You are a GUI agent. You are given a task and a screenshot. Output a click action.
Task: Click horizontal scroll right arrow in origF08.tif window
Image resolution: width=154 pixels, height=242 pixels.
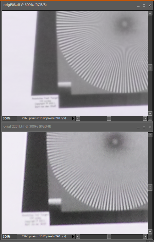click(x=145, y=118)
